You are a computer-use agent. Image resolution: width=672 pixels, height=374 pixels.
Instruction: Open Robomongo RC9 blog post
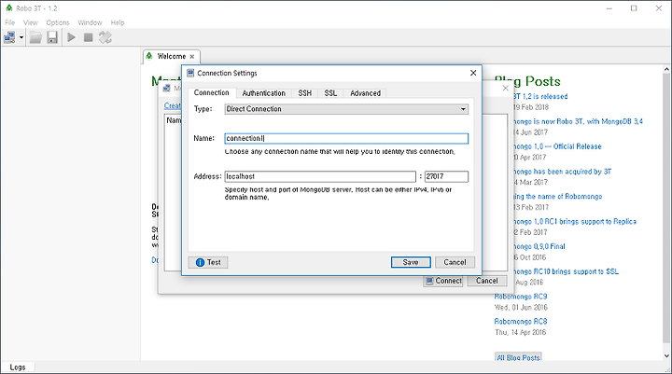(x=521, y=297)
